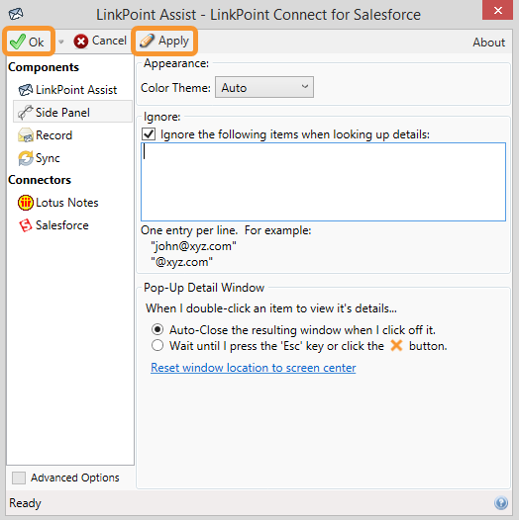This screenshot has height=522, width=519.
Task: Click the red Cancel X icon
Action: coord(80,42)
